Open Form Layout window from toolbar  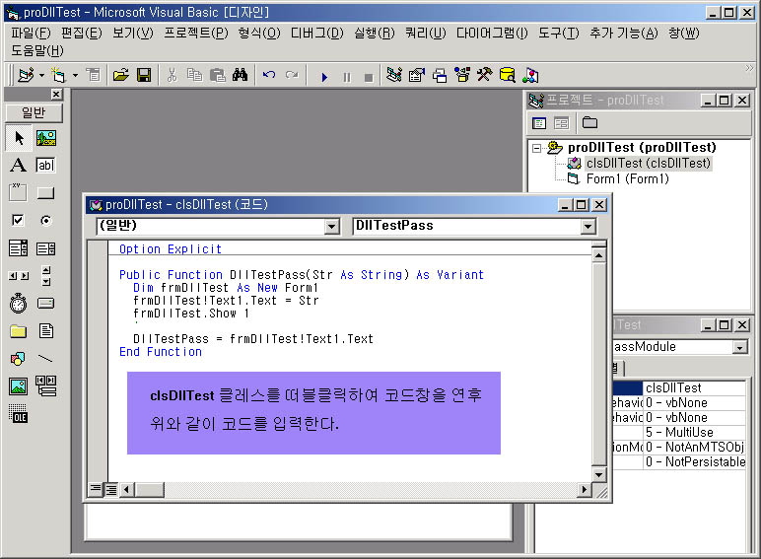[440, 75]
